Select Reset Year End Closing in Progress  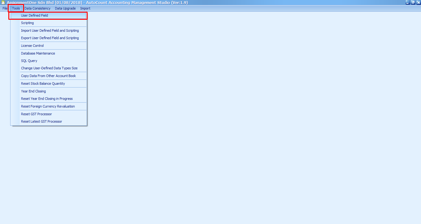pos(49,99)
